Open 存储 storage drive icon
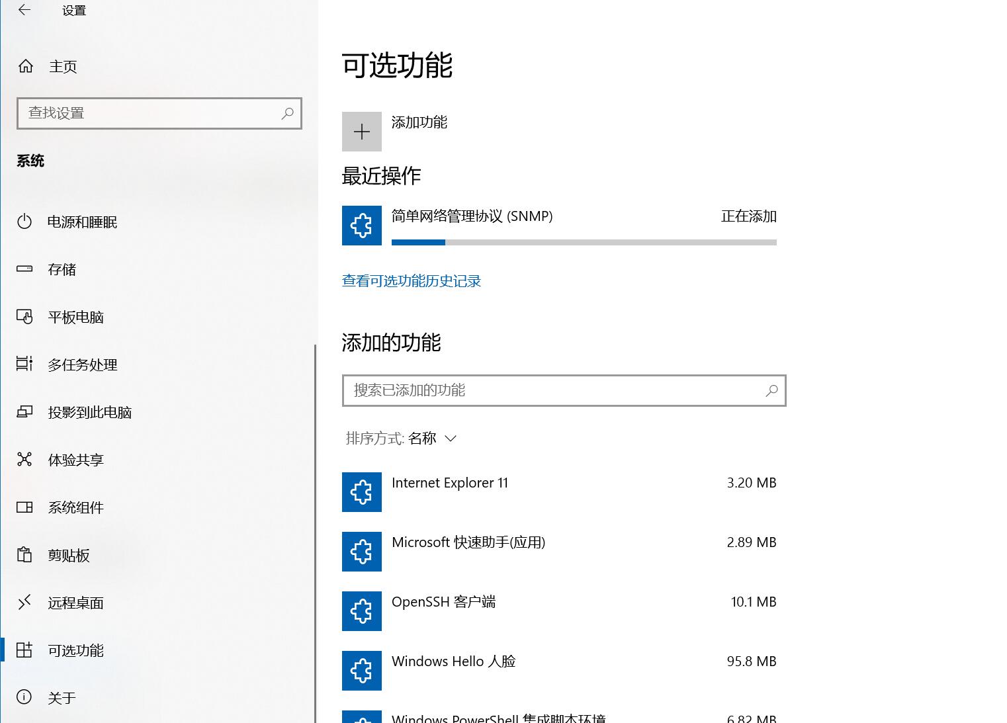 tap(24, 269)
